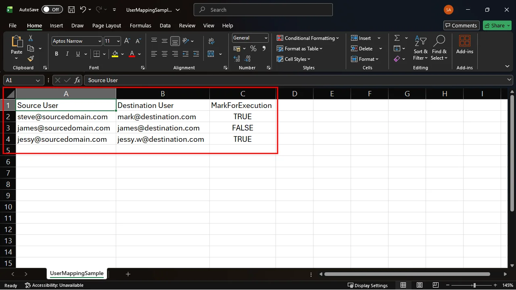Open the File menu
516x290 pixels.
13,25
